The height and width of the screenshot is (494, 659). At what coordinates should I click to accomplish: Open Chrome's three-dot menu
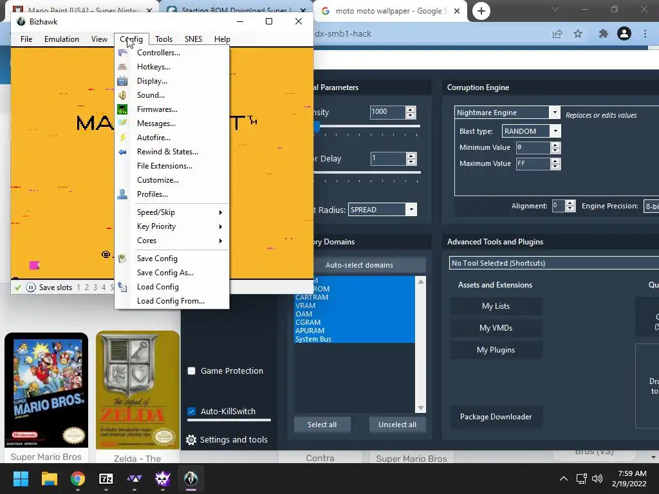pos(645,33)
